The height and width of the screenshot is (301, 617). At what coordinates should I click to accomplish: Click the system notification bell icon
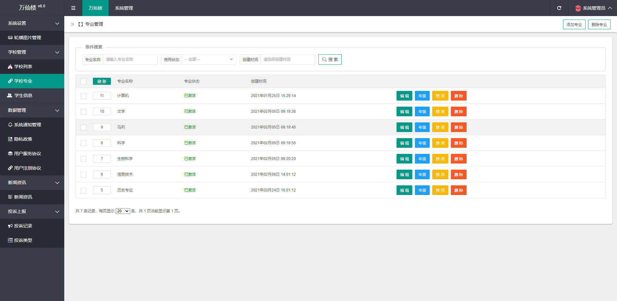[x=10, y=125]
